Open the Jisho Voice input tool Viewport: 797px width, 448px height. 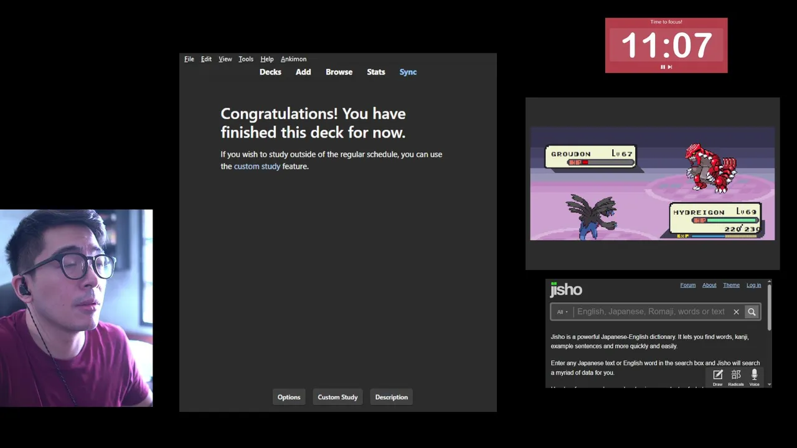point(754,376)
